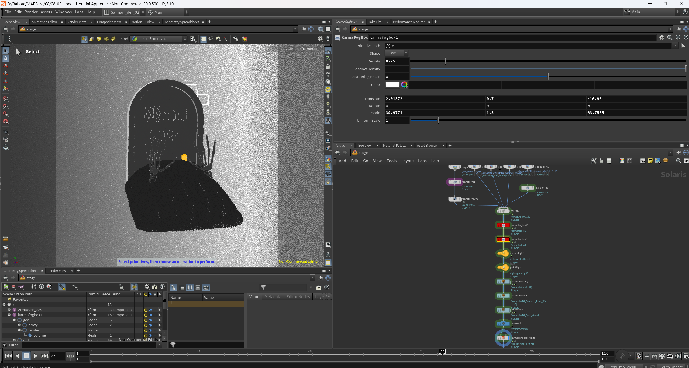Click the network editor wrench tool icon
The width and height of the screenshot is (689, 368).
(x=594, y=161)
